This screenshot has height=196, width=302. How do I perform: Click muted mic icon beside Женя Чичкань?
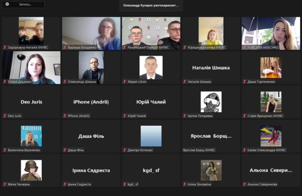point(5,184)
